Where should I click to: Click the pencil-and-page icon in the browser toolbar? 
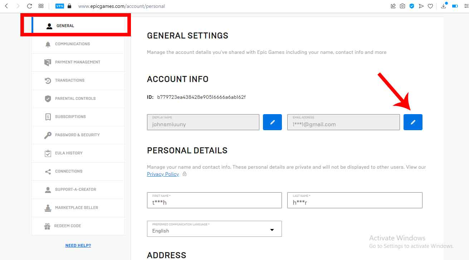393,6
